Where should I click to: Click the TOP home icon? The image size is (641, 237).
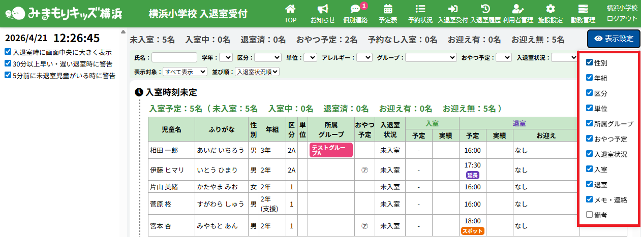290,9
